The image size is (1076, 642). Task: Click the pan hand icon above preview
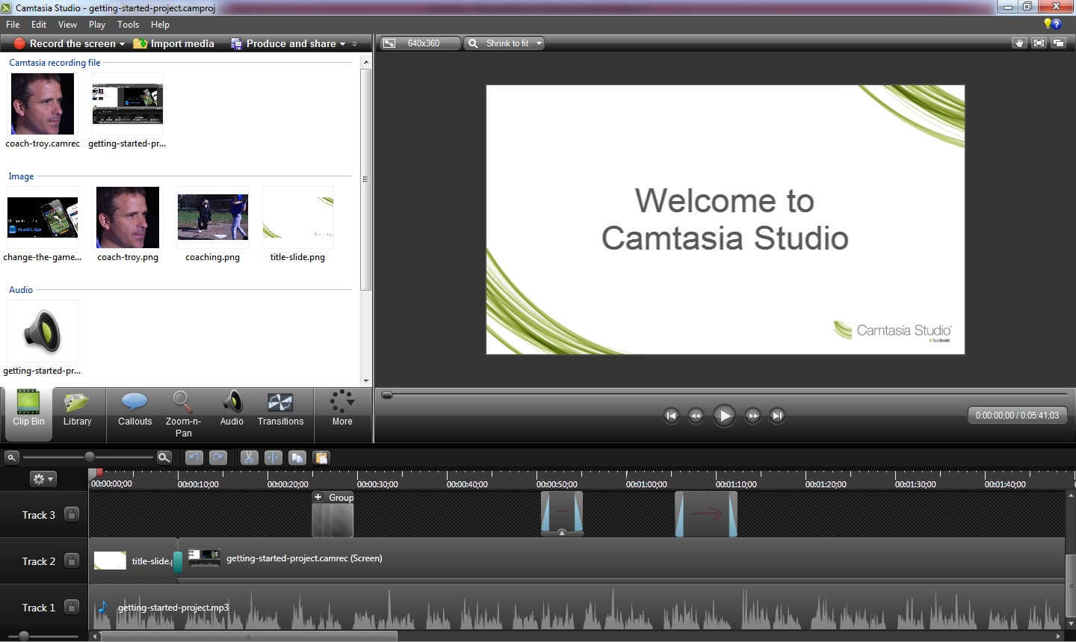[1019, 43]
